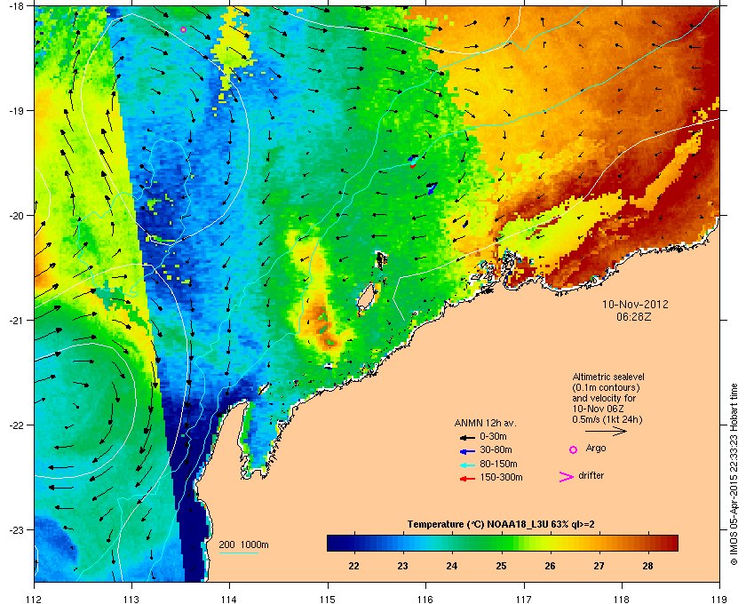This screenshot has height=604, width=746.
Task: Click the red 150-300m arrow in legend
Action: (468, 479)
